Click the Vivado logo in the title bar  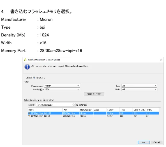click(x=25, y=60)
